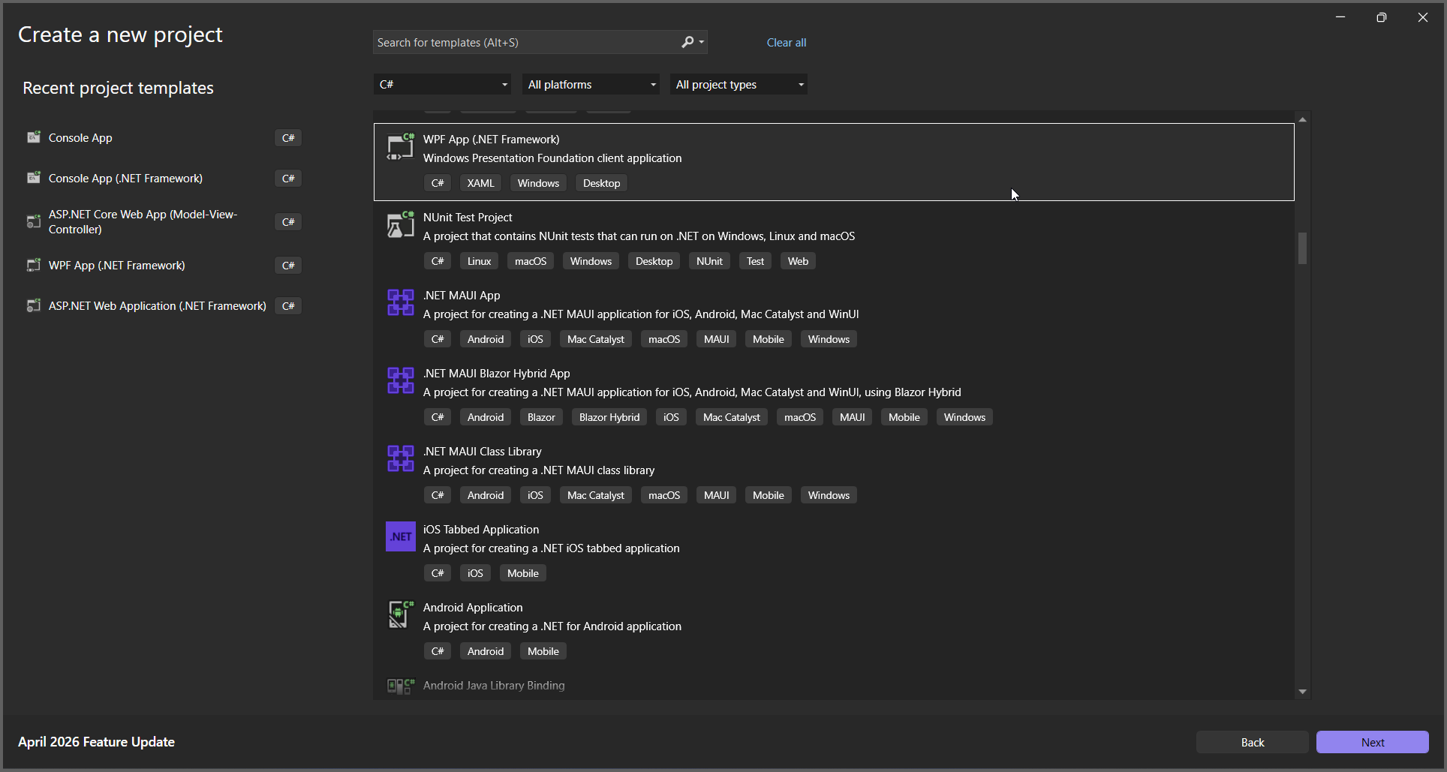The width and height of the screenshot is (1447, 772).
Task: Click the Blazor Hybrid tag
Action: pyautogui.click(x=609, y=417)
